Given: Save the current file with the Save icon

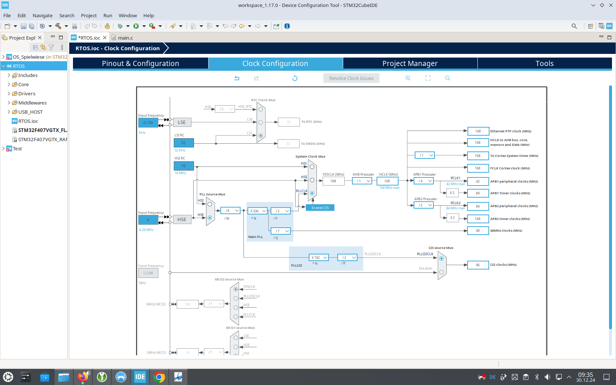Looking at the screenshot, I should pyautogui.click(x=23, y=26).
